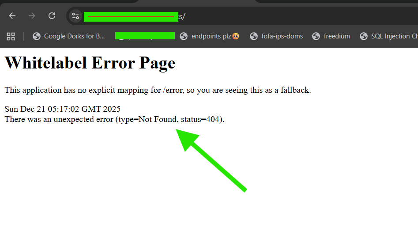Click globe icon of SQL Injection bookmark
Image resolution: width=418 pixels, height=247 pixels.
click(x=364, y=36)
